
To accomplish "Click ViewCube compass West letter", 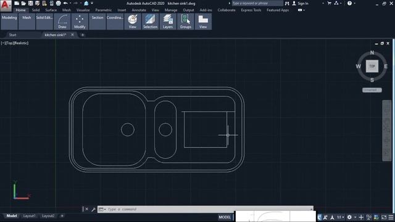I will pos(358,66).
